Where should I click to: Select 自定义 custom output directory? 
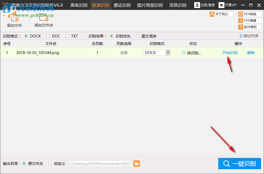[50, 163]
